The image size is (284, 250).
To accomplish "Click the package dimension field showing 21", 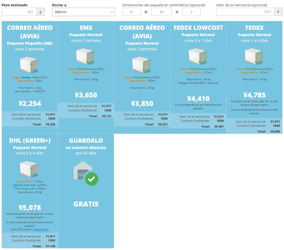I will pyautogui.click(x=131, y=12).
